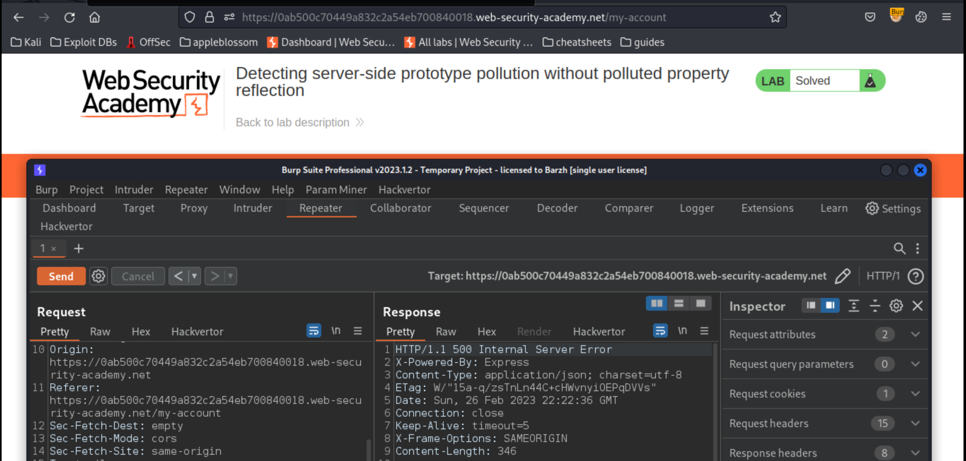The image size is (966, 461).
Task: Click the Content-Length: 346 response header
Action: pos(456,451)
